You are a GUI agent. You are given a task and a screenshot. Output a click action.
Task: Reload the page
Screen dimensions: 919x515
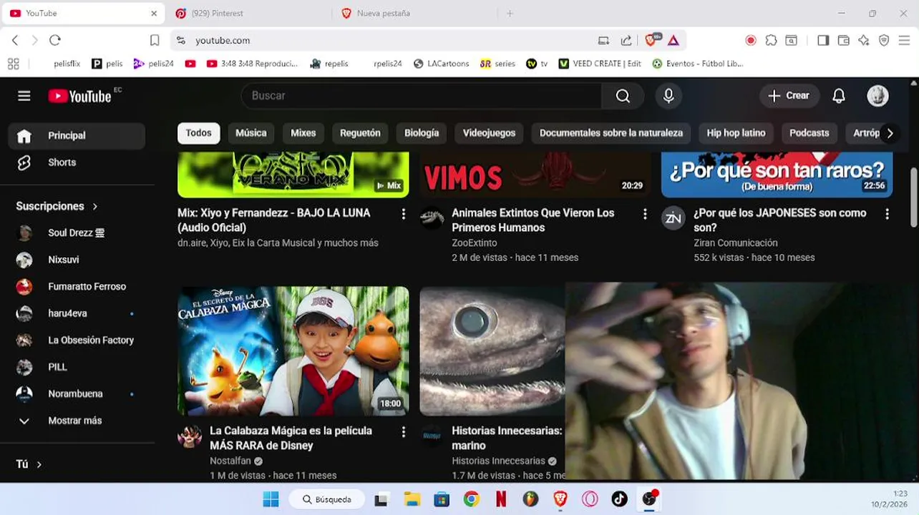[55, 40]
